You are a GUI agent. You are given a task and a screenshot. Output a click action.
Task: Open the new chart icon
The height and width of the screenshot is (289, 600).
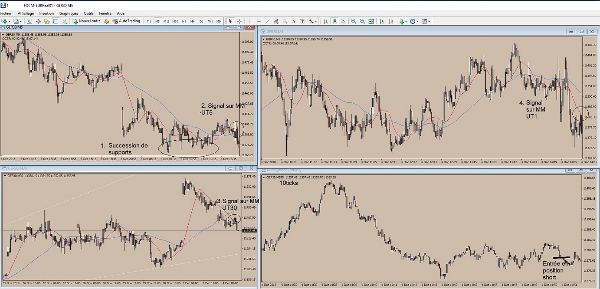[x=4, y=21]
